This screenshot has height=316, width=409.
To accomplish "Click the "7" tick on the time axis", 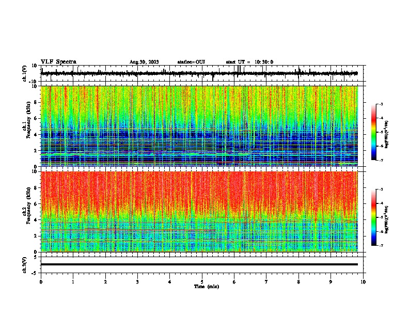I will pyautogui.click(x=266, y=282).
